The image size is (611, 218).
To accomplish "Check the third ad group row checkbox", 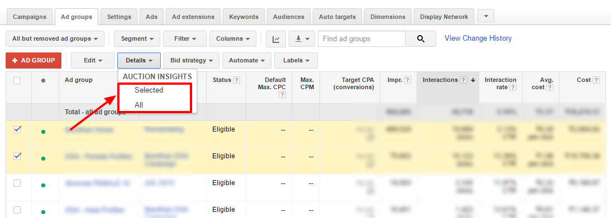I will pos(17,183).
